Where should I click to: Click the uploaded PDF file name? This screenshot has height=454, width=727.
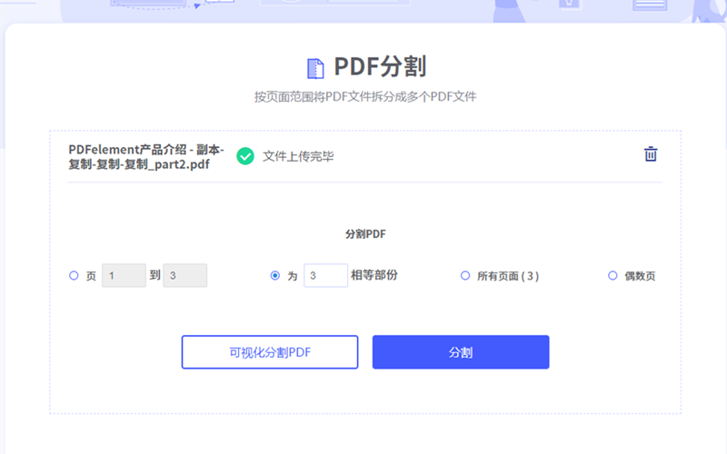click(x=145, y=156)
